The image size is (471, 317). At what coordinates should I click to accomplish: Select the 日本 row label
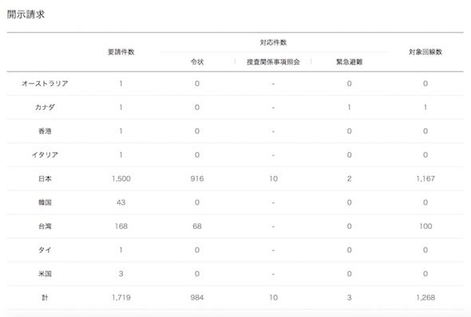click(x=45, y=178)
